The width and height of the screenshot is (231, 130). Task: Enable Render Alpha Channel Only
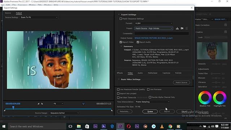[150, 97]
